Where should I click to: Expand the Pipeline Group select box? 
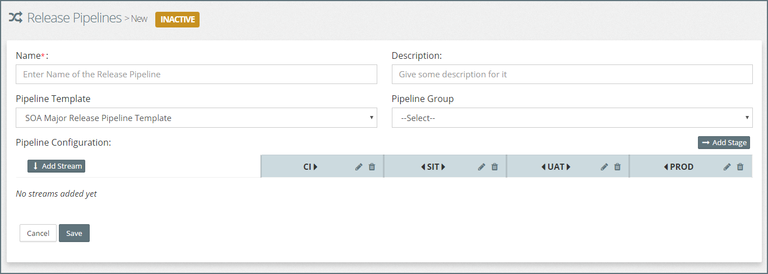pyautogui.click(x=572, y=118)
